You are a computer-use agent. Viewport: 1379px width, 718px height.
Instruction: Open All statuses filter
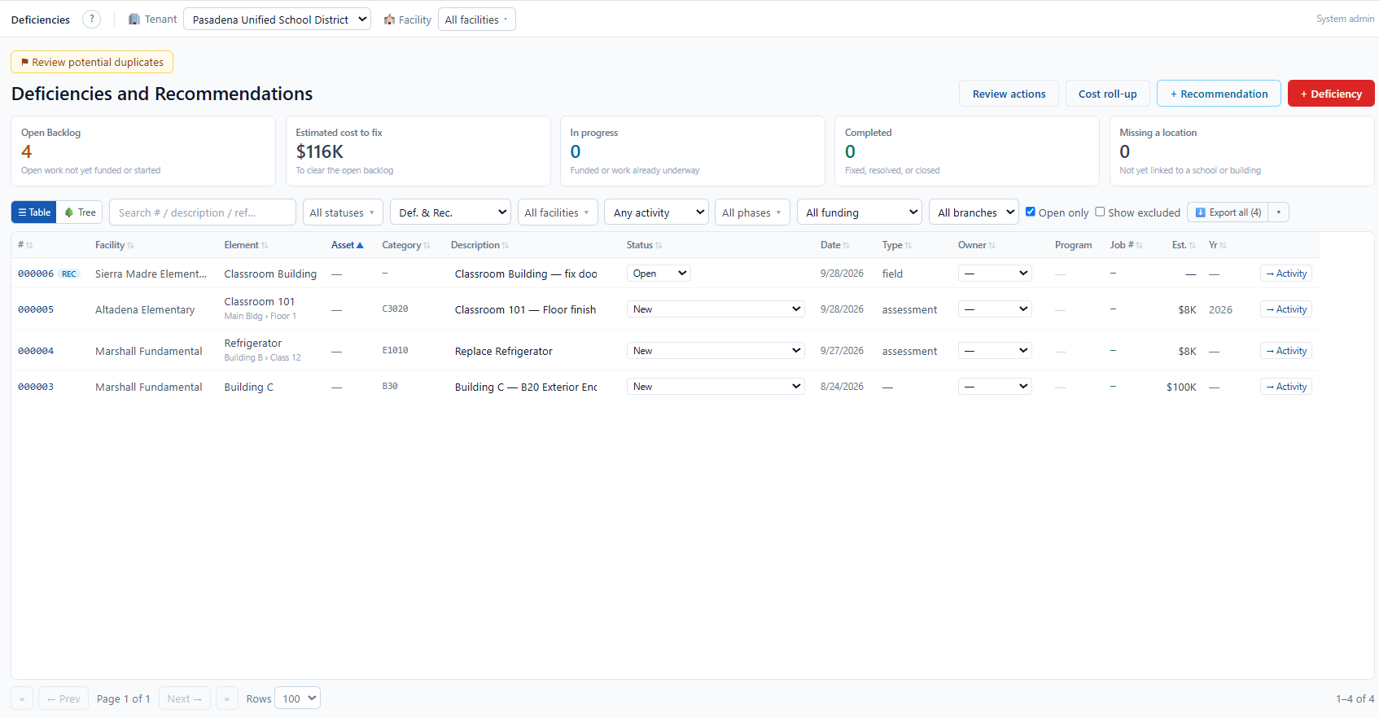[343, 212]
